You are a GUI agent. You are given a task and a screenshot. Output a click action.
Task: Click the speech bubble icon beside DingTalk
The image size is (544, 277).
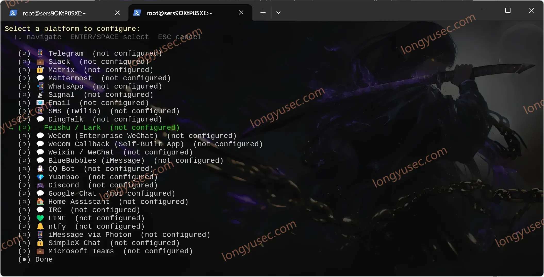(x=40, y=119)
